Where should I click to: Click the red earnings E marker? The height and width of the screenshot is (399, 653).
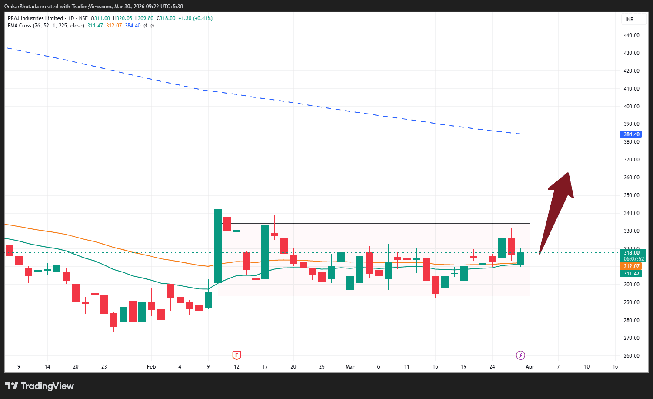click(x=237, y=355)
